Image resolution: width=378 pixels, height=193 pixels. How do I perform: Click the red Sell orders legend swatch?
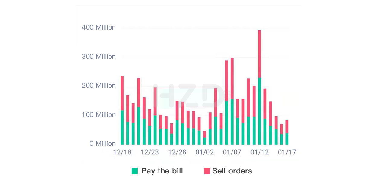coord(207,171)
